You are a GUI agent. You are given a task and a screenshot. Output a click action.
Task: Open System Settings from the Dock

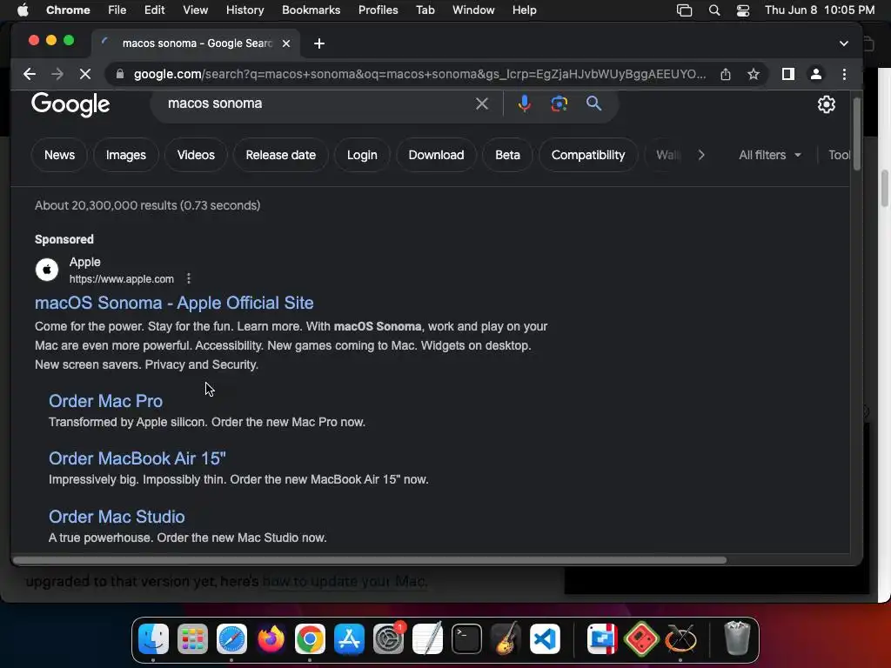(x=389, y=638)
